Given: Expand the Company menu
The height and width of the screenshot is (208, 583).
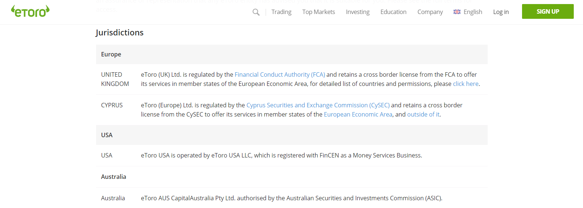Looking at the screenshot, I should coord(430,12).
